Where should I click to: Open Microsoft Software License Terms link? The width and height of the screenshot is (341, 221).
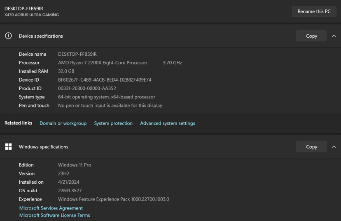click(x=54, y=215)
